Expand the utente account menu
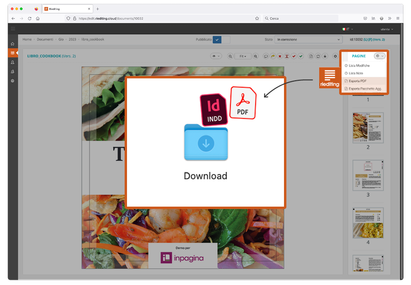Image resolution: width=411 pixels, height=285 pixels. pyautogui.click(x=384, y=29)
